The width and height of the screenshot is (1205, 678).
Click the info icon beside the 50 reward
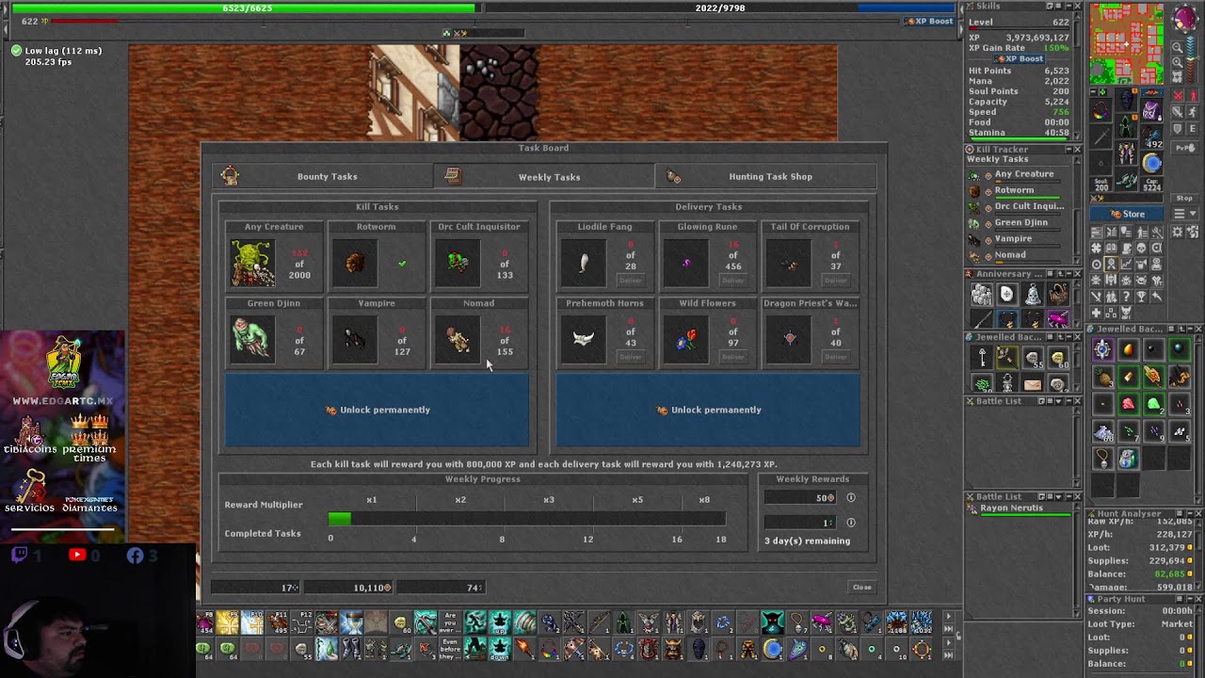point(851,498)
